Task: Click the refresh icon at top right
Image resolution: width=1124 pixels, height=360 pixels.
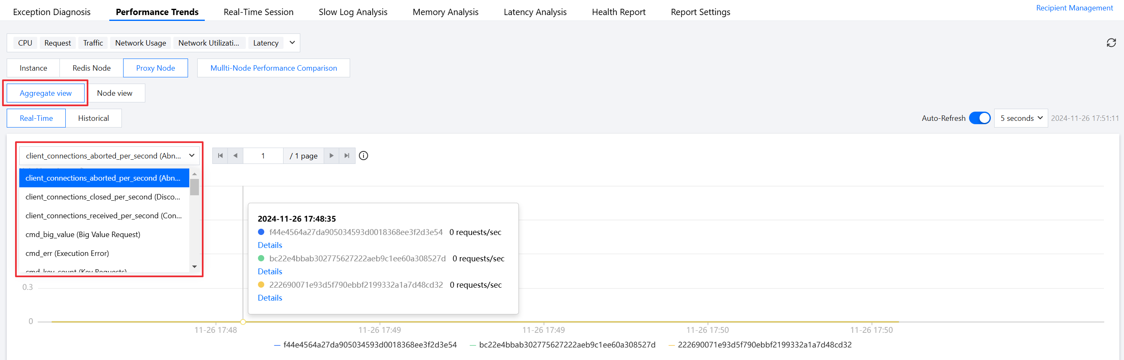Action: tap(1111, 43)
